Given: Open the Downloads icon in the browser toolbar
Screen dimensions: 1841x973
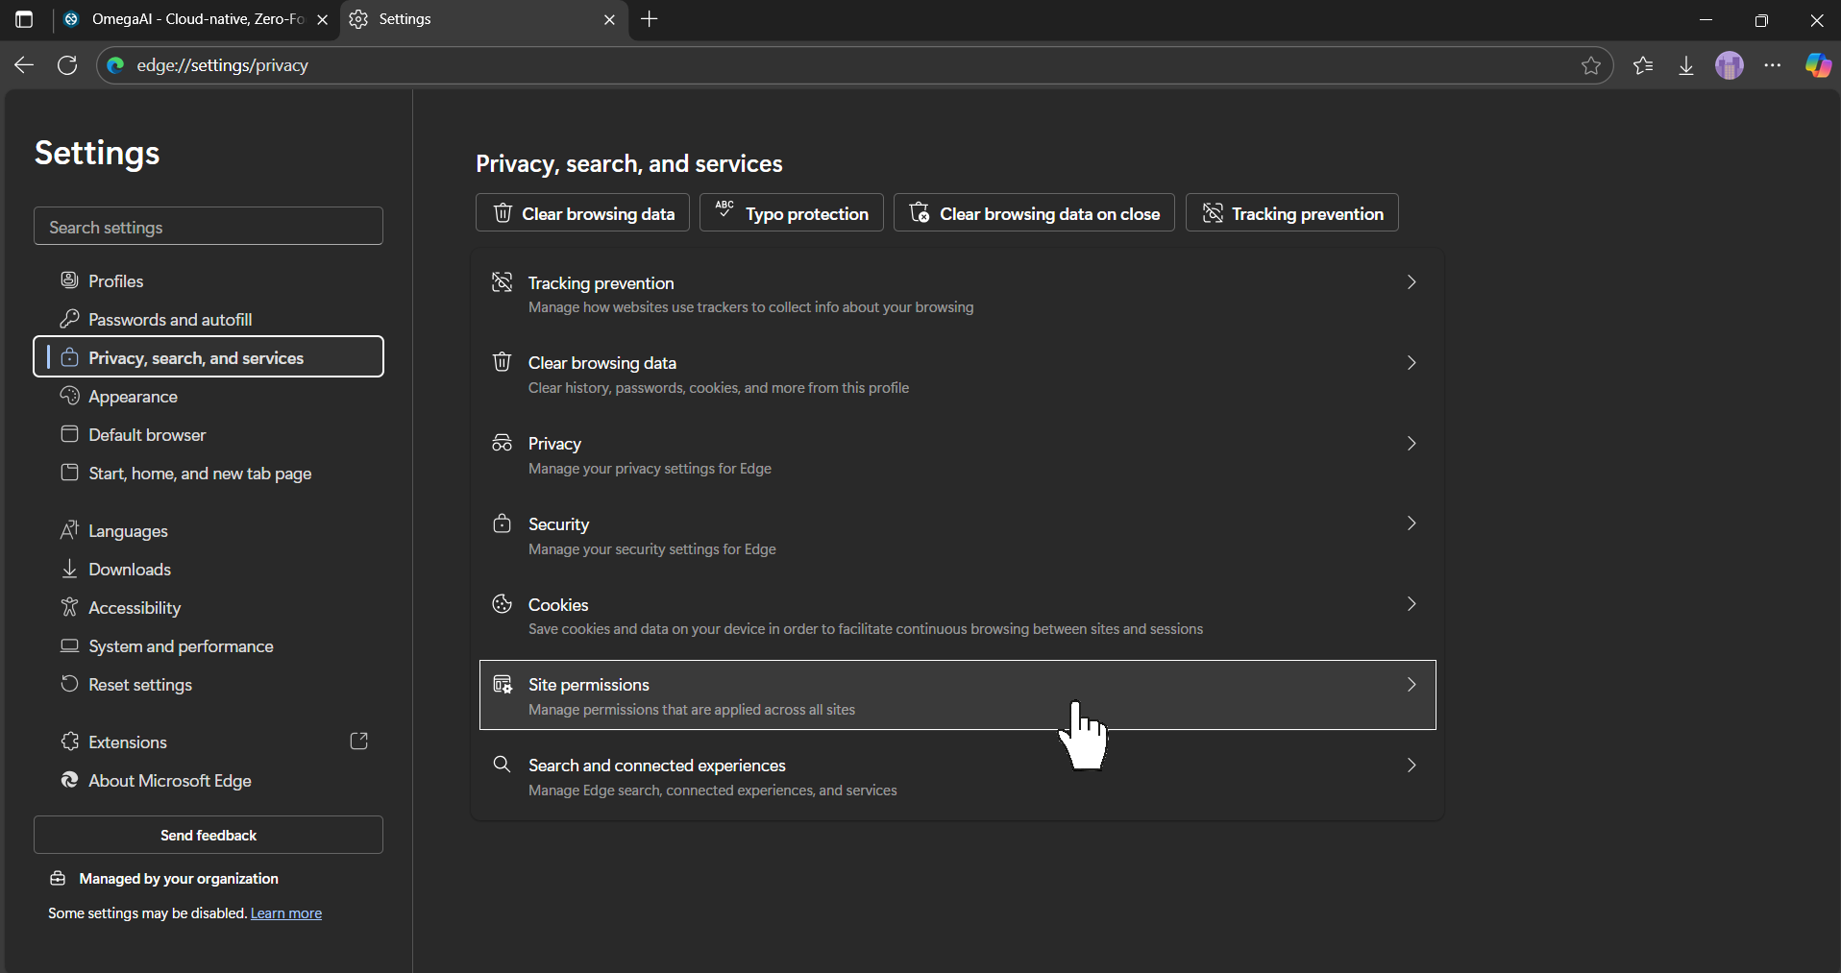Looking at the screenshot, I should pos(1686,65).
